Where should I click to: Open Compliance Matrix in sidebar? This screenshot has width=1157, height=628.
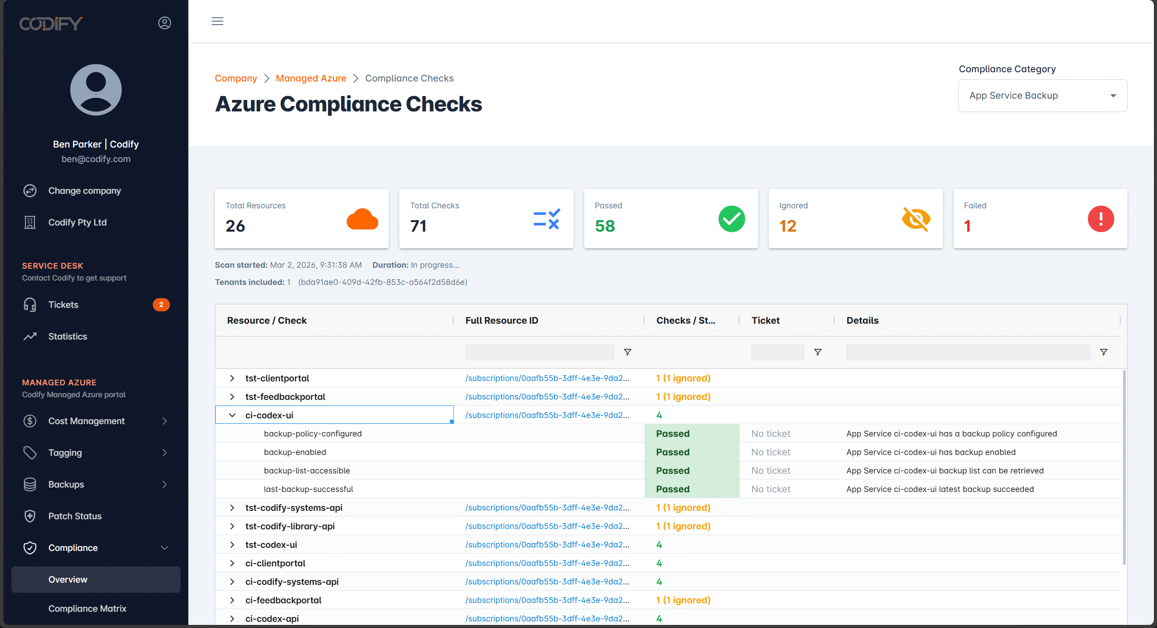pyautogui.click(x=87, y=608)
